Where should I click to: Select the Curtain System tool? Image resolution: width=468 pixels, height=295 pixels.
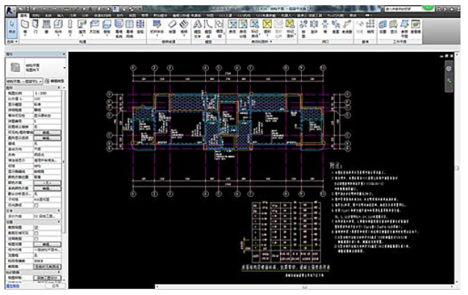click(x=119, y=28)
